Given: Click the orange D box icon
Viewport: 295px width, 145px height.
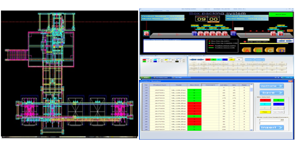Looking at the screenshot, I should pos(281,50).
